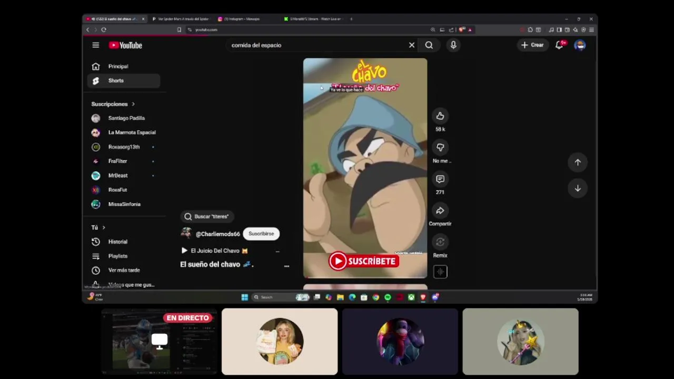Select Shorts in the sidebar
The image size is (674, 379).
[x=124, y=81]
